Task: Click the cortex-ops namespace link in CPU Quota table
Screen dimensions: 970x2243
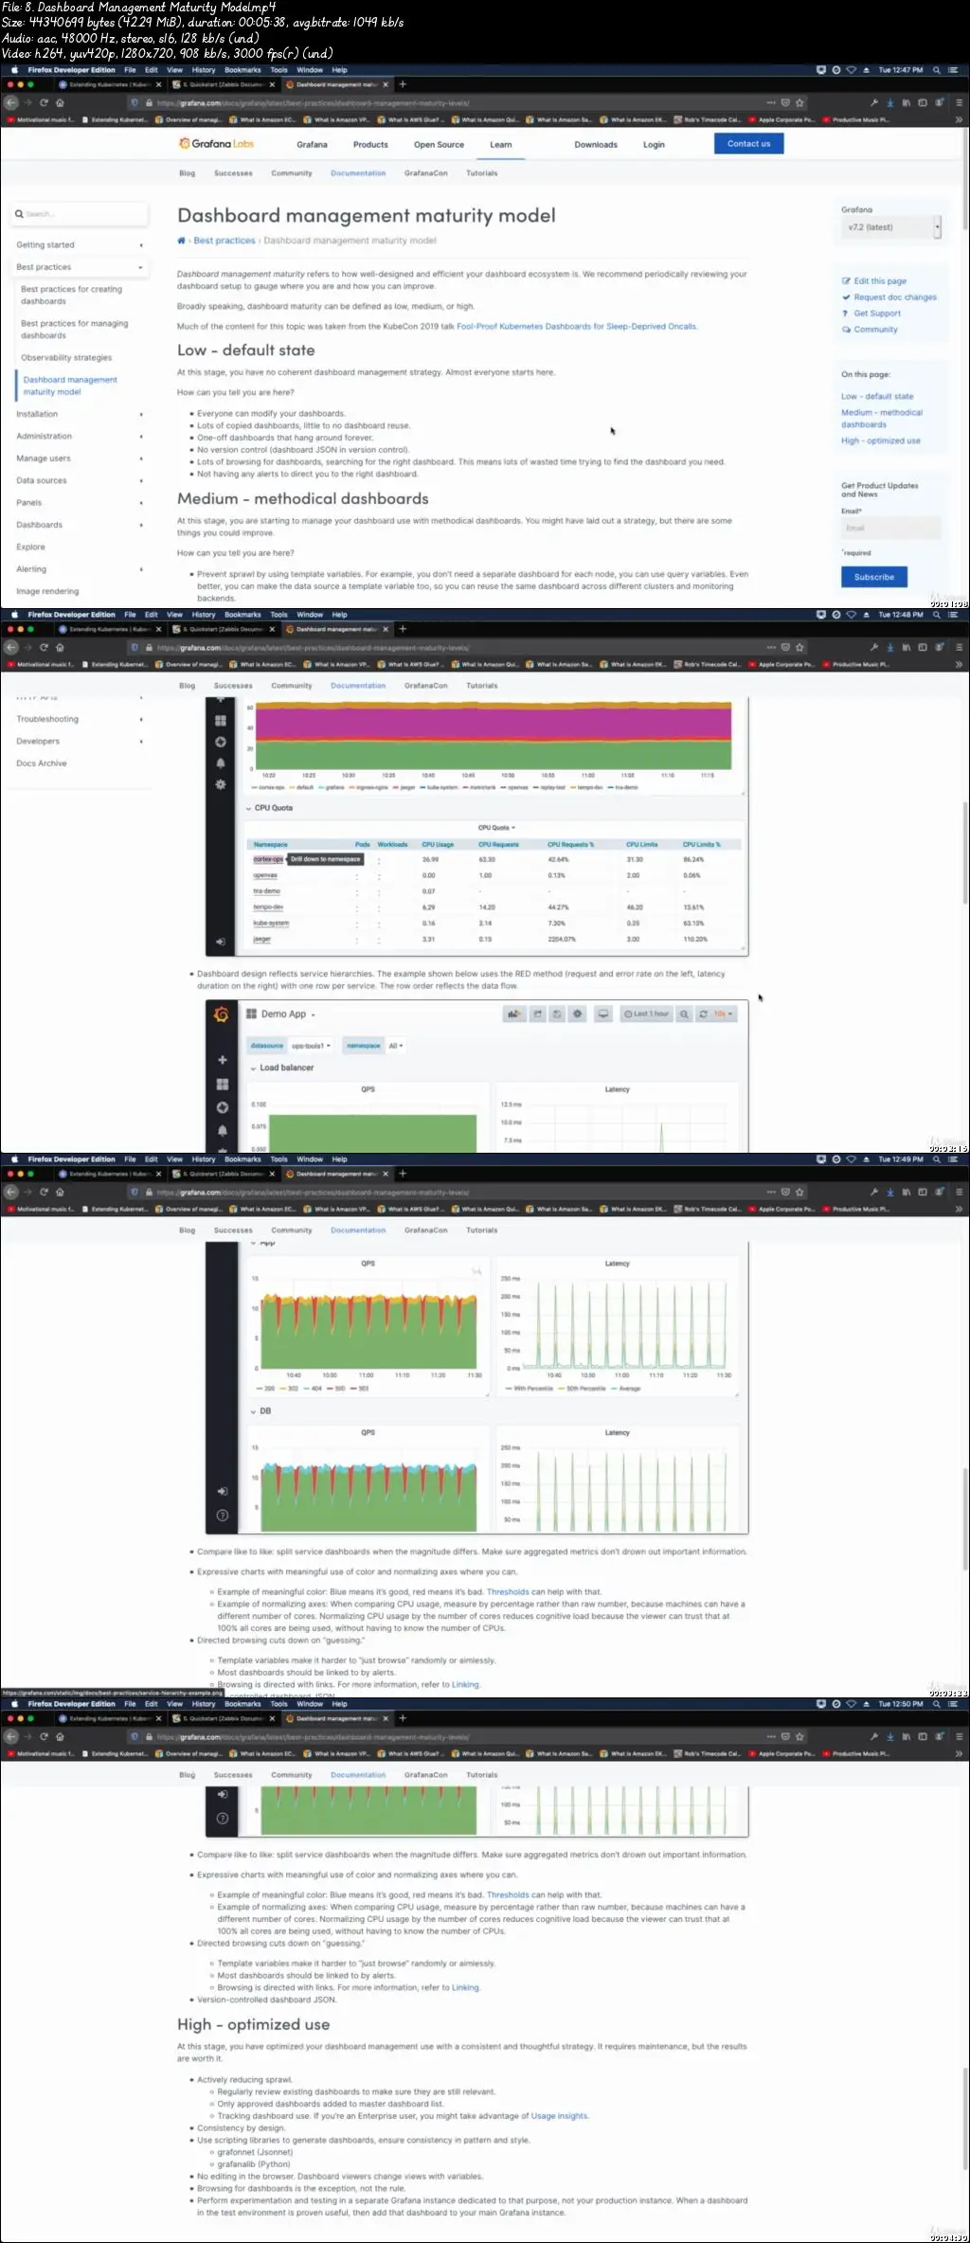Action: [x=268, y=859]
